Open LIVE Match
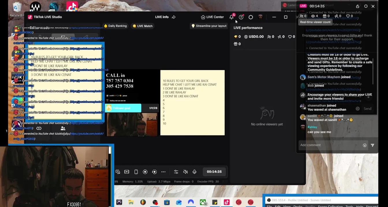 coord(143,26)
